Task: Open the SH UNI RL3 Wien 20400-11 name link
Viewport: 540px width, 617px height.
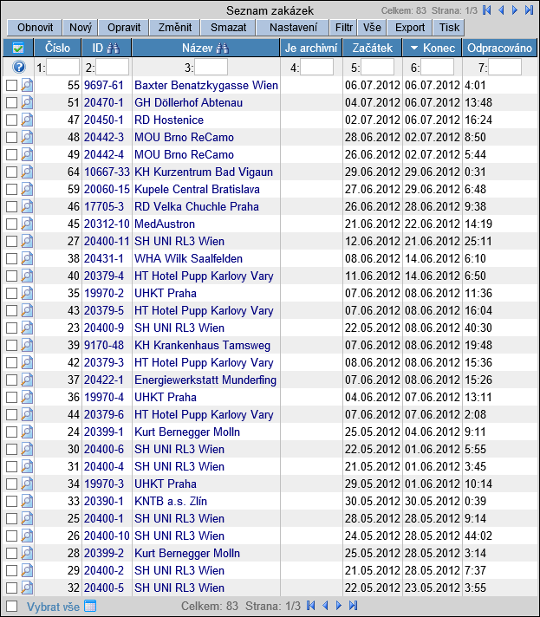Action: 179,241
